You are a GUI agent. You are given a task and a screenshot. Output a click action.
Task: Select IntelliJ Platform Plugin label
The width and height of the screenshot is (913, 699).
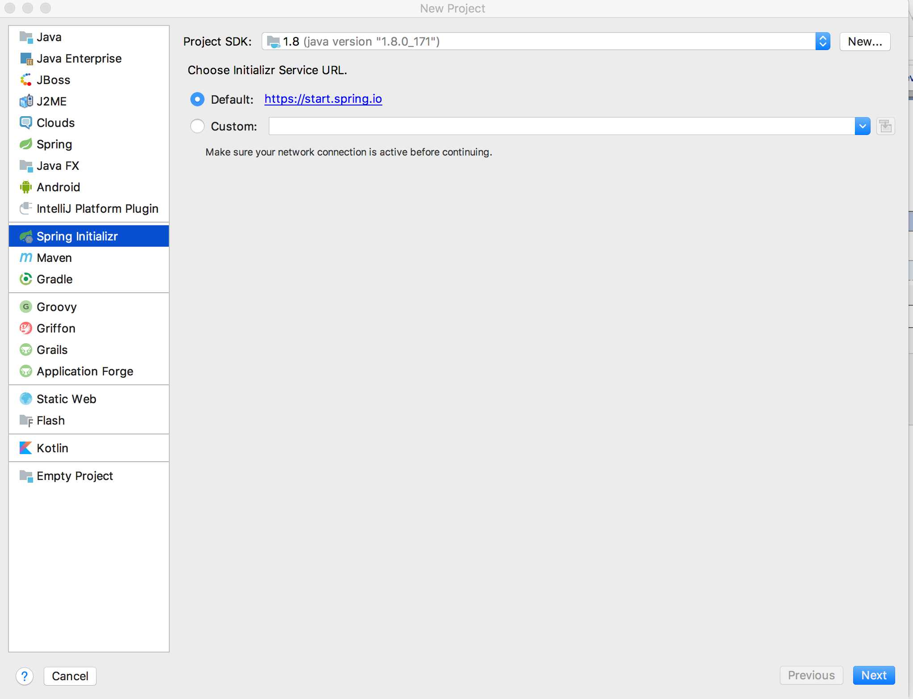click(97, 209)
